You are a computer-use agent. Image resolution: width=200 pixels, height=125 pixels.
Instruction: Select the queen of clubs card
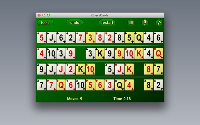[x=139, y=37]
